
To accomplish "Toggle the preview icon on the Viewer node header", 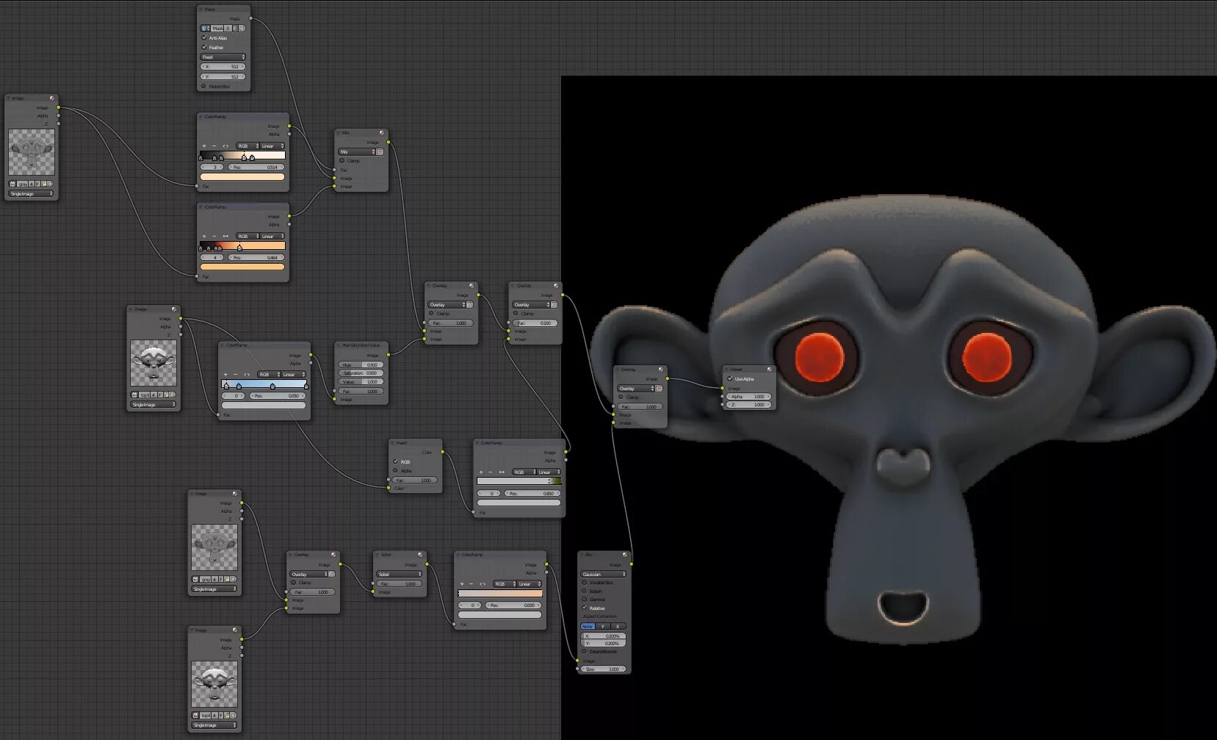I will tap(770, 370).
